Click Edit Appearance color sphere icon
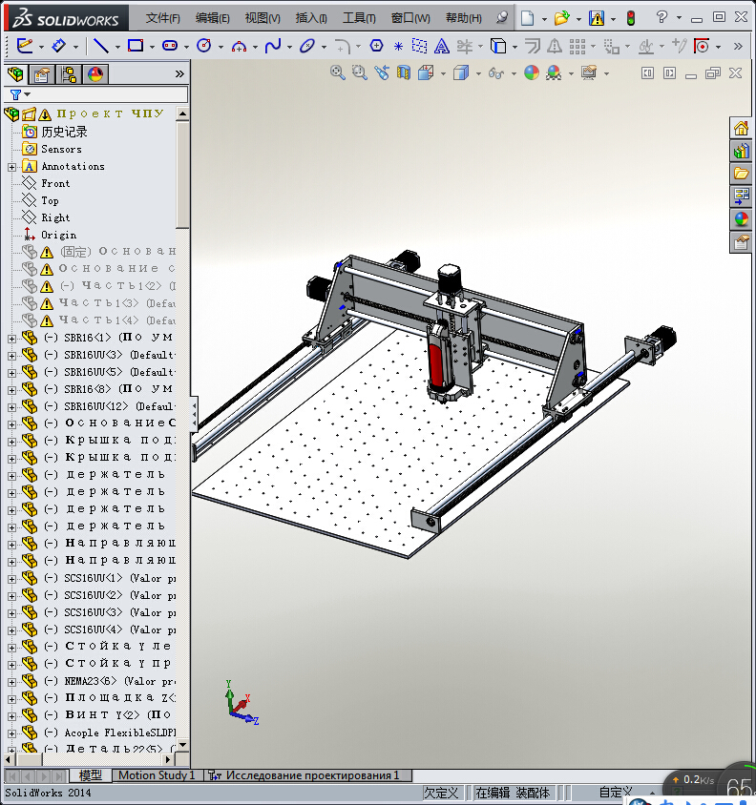Viewport: 756px width, 805px height. tap(532, 72)
